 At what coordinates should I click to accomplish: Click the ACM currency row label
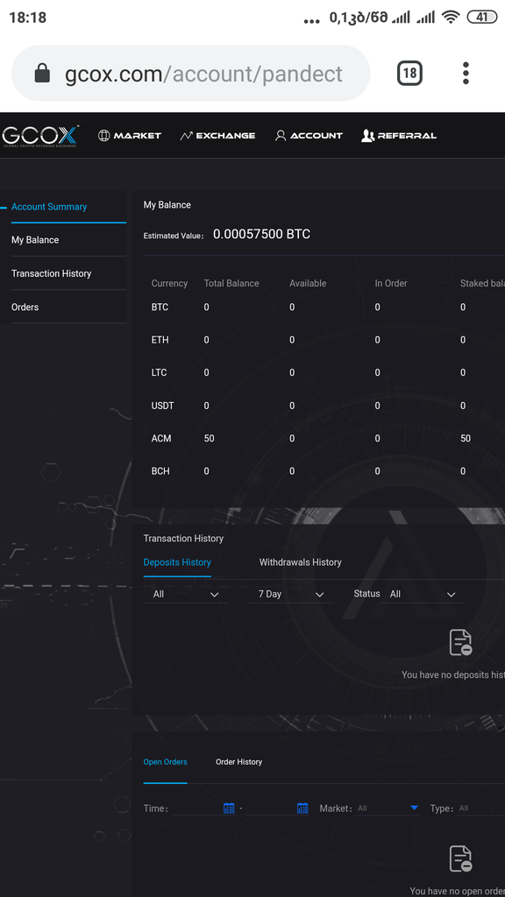pos(161,438)
